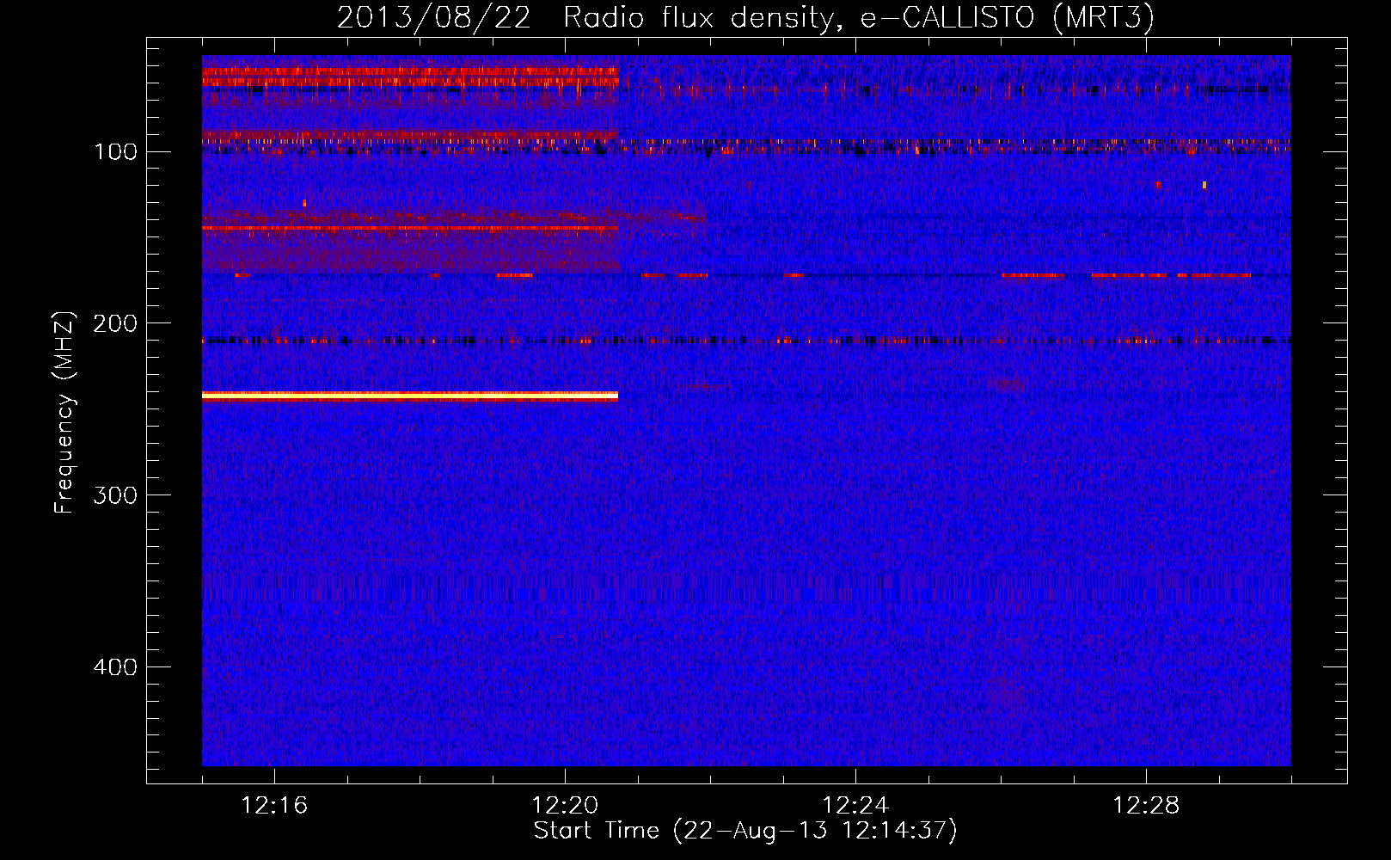Click the 12:16 time tick label
The width and height of the screenshot is (1391, 860).
coord(274,806)
